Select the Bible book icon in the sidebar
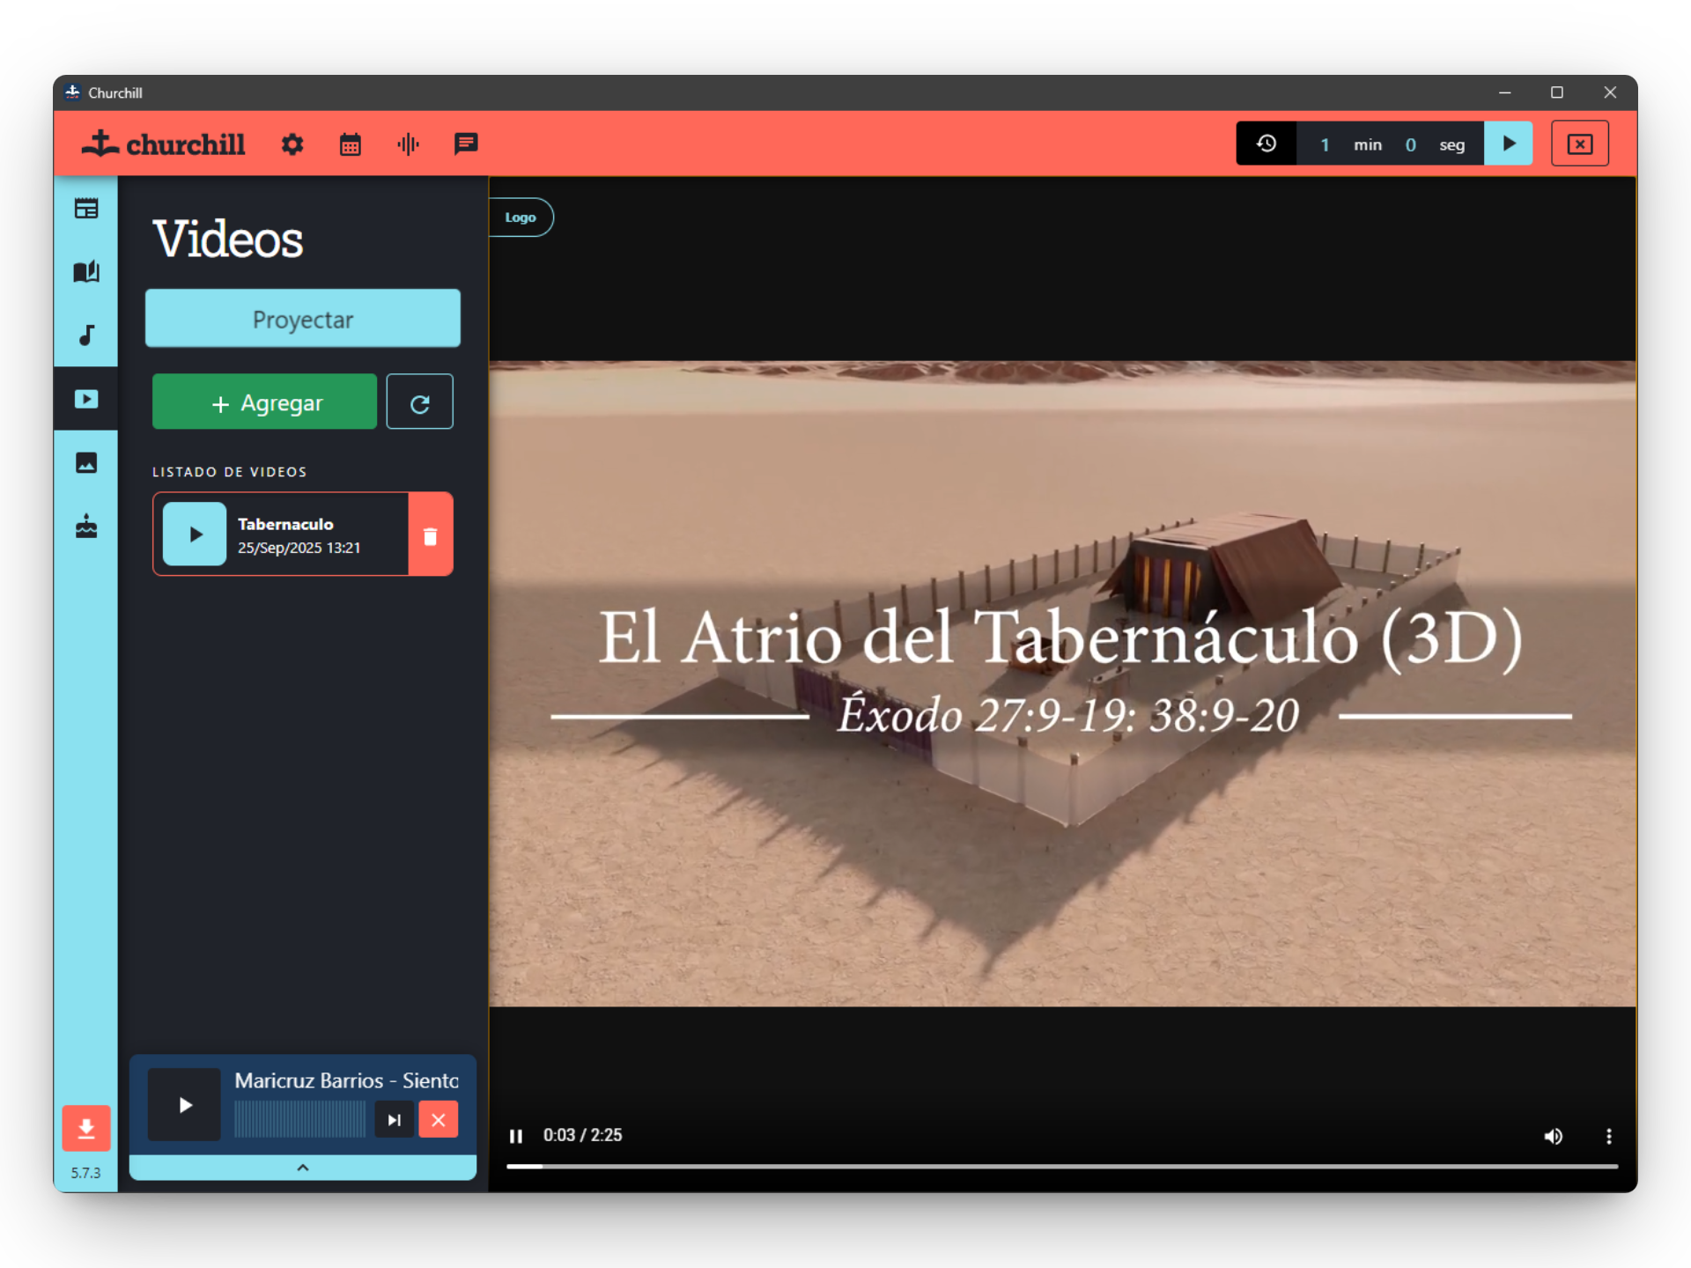 85,272
